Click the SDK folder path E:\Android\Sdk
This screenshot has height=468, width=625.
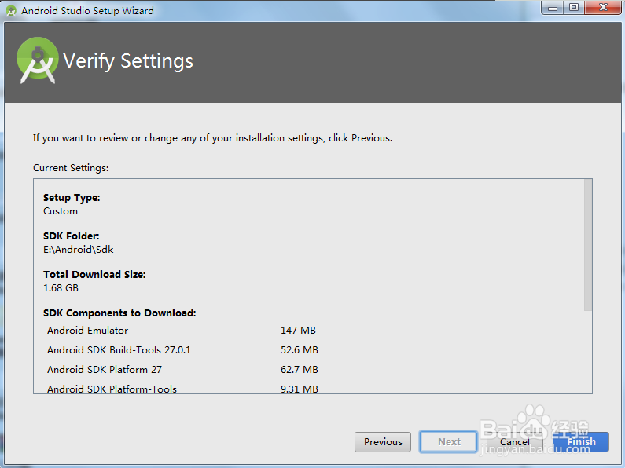pos(78,250)
